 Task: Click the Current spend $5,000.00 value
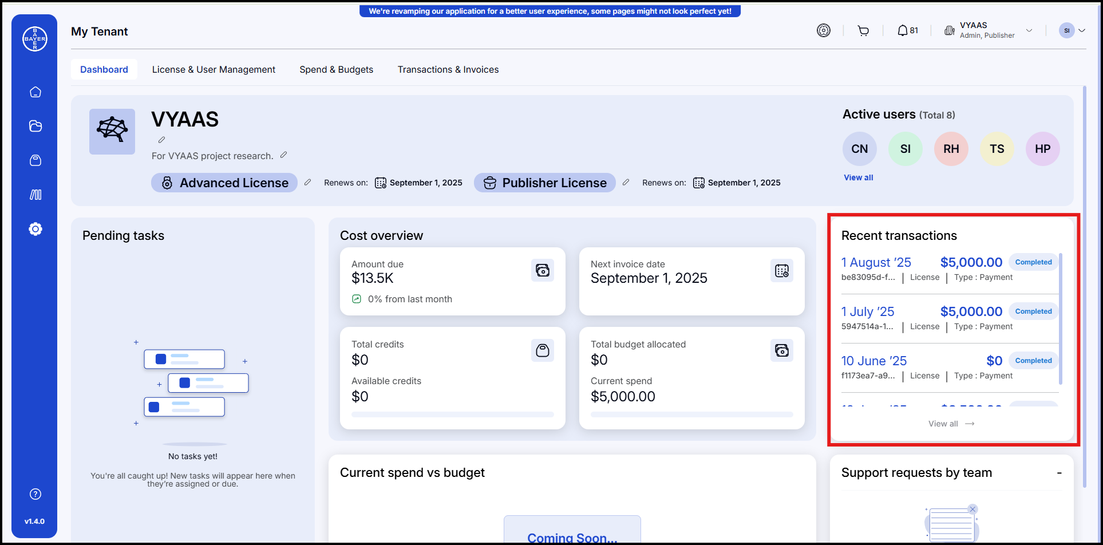(623, 396)
